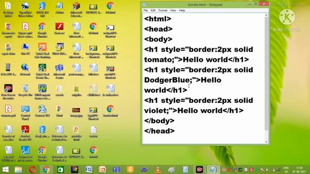Select the gray device drive desktop icon
This screenshot has width=310, height=174.
pyautogui.click(x=8, y=70)
